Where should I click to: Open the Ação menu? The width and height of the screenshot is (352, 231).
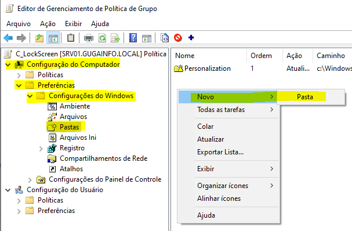[48, 24]
